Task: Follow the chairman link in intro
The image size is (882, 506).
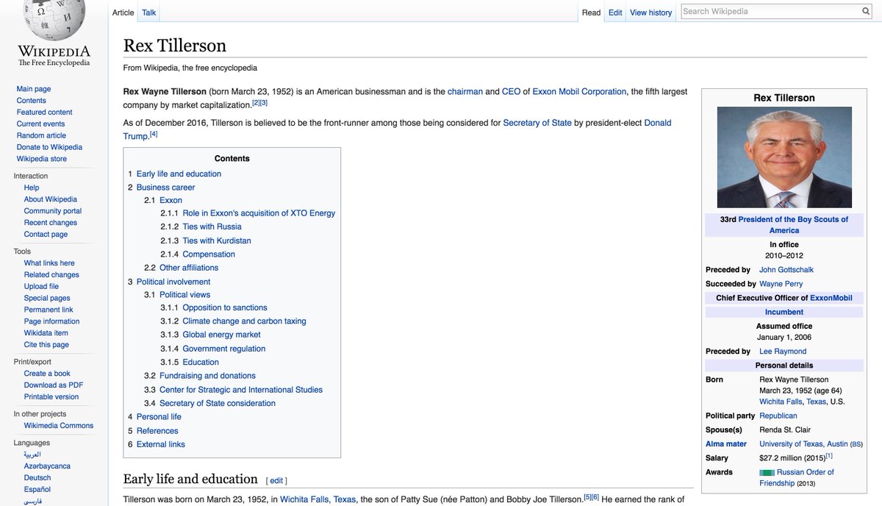Action: [x=465, y=92]
